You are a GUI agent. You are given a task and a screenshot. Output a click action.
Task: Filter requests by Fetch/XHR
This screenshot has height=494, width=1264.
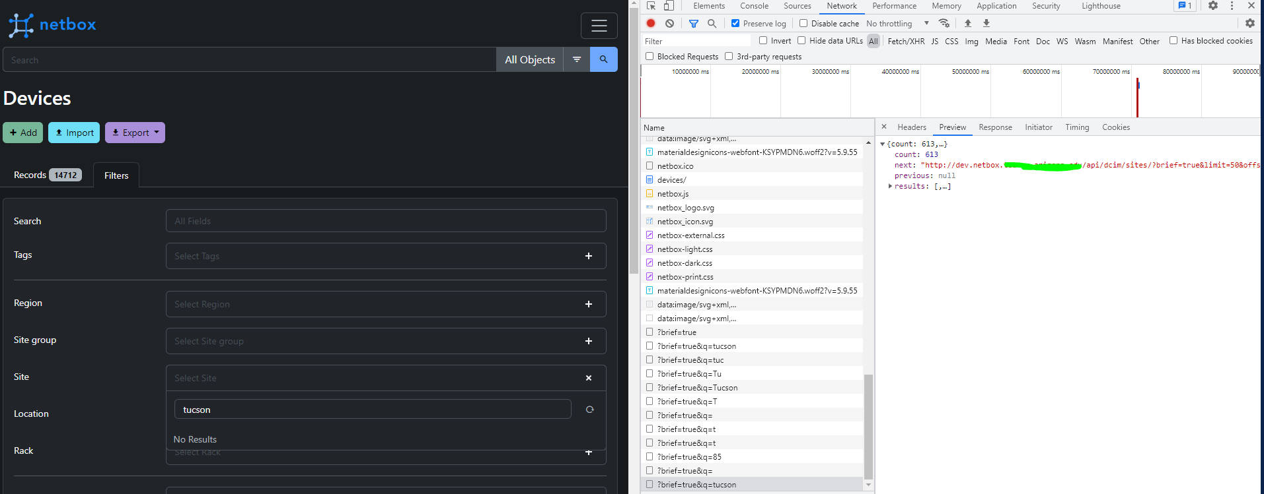pyautogui.click(x=906, y=41)
